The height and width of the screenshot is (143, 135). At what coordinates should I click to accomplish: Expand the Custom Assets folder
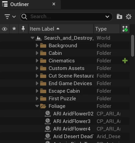point(37,68)
